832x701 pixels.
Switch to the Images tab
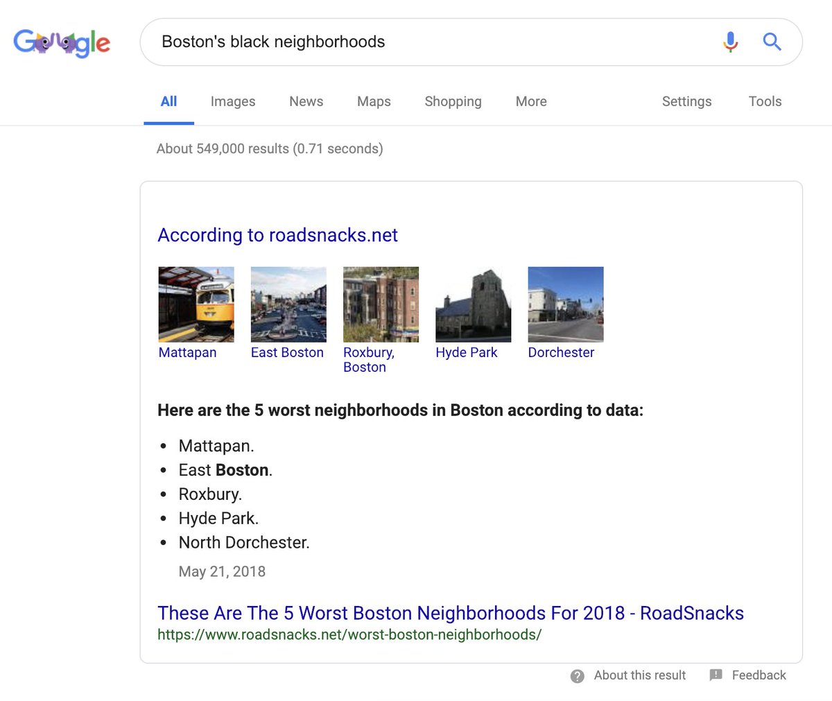tap(233, 102)
